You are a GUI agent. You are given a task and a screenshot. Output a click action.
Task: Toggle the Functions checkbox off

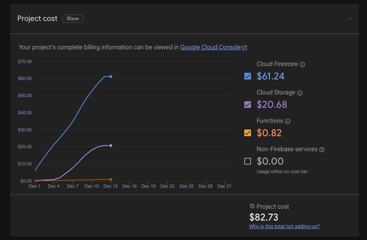point(247,133)
